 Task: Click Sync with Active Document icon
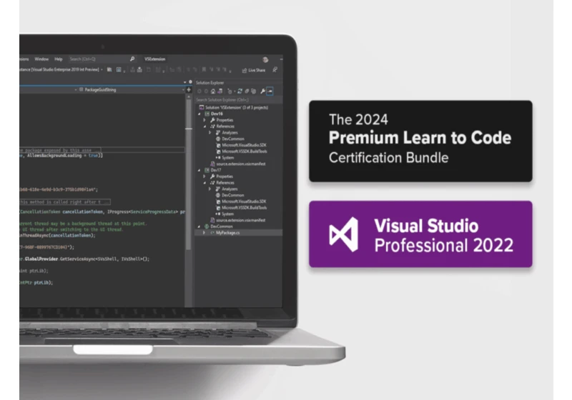[x=240, y=91]
